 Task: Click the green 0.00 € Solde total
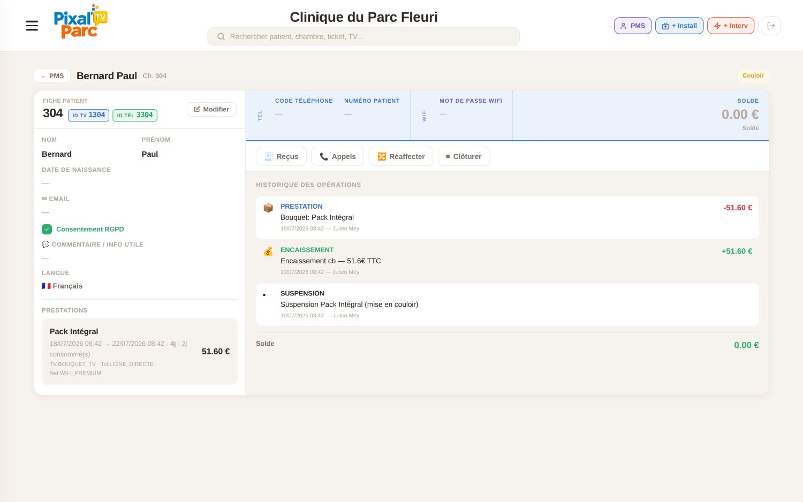[746, 345]
